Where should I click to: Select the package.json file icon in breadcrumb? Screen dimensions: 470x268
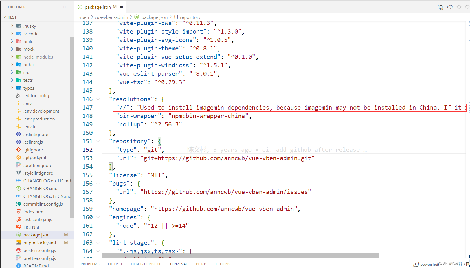click(137, 17)
